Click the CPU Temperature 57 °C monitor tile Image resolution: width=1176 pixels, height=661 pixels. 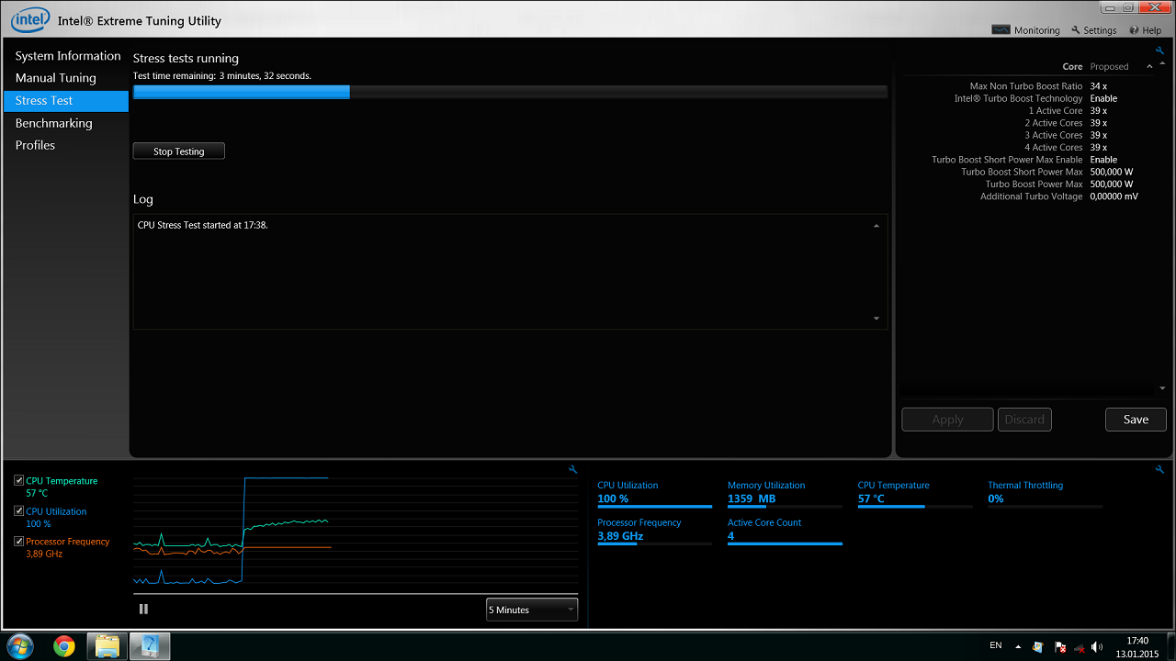pos(915,494)
